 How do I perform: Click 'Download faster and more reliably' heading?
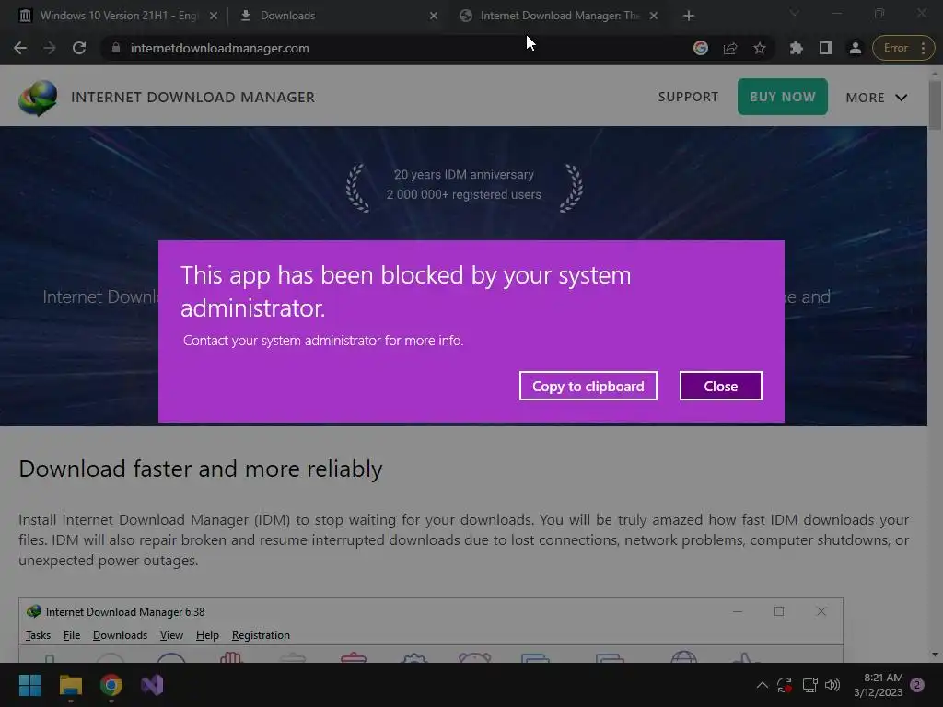[200, 469]
